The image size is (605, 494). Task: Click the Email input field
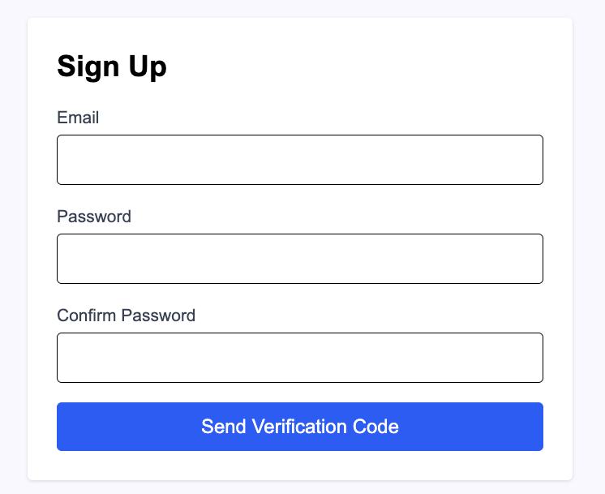[299, 160]
